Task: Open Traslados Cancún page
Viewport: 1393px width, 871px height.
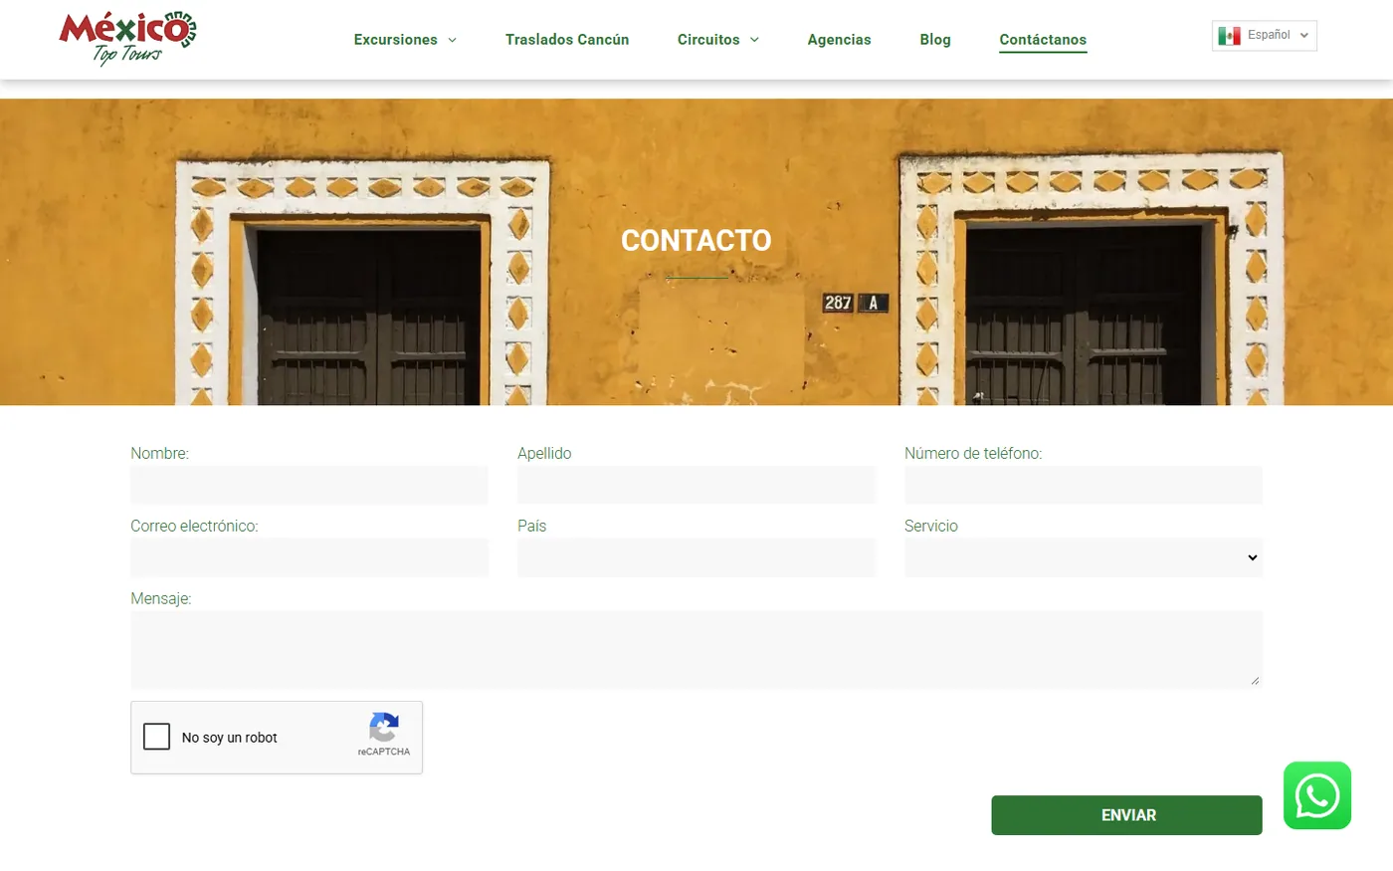Action: 567,40
